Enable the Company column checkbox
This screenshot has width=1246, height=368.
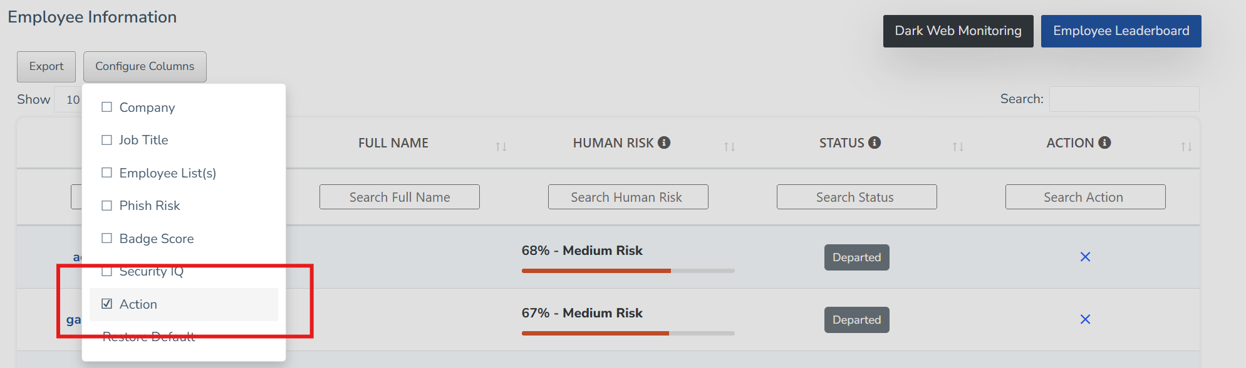(107, 107)
